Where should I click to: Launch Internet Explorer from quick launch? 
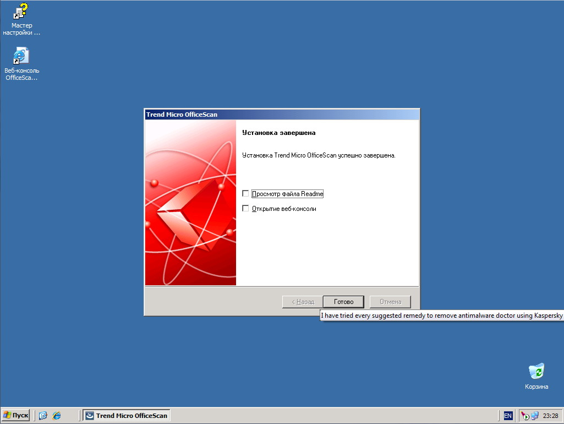click(x=57, y=415)
